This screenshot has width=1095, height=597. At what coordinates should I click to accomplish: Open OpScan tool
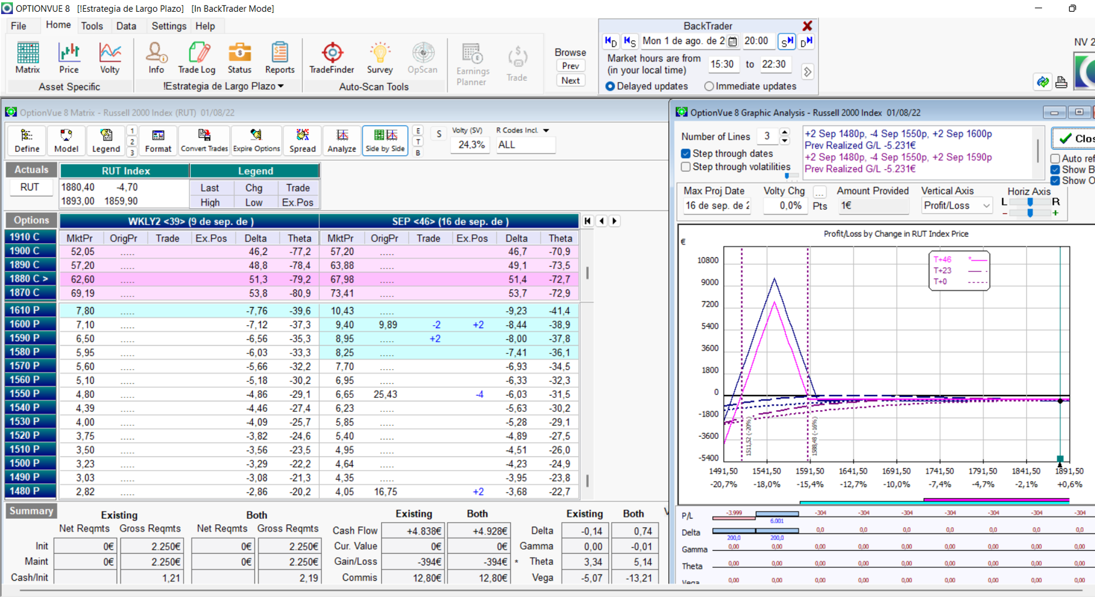coord(422,58)
